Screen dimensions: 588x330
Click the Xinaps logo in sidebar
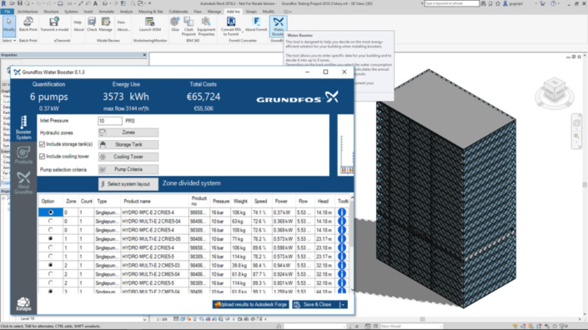(x=23, y=304)
